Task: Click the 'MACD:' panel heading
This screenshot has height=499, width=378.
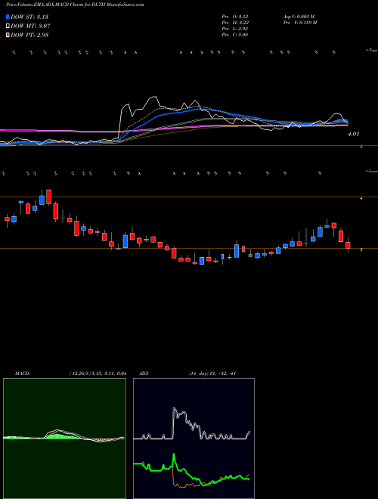Action: [23, 373]
